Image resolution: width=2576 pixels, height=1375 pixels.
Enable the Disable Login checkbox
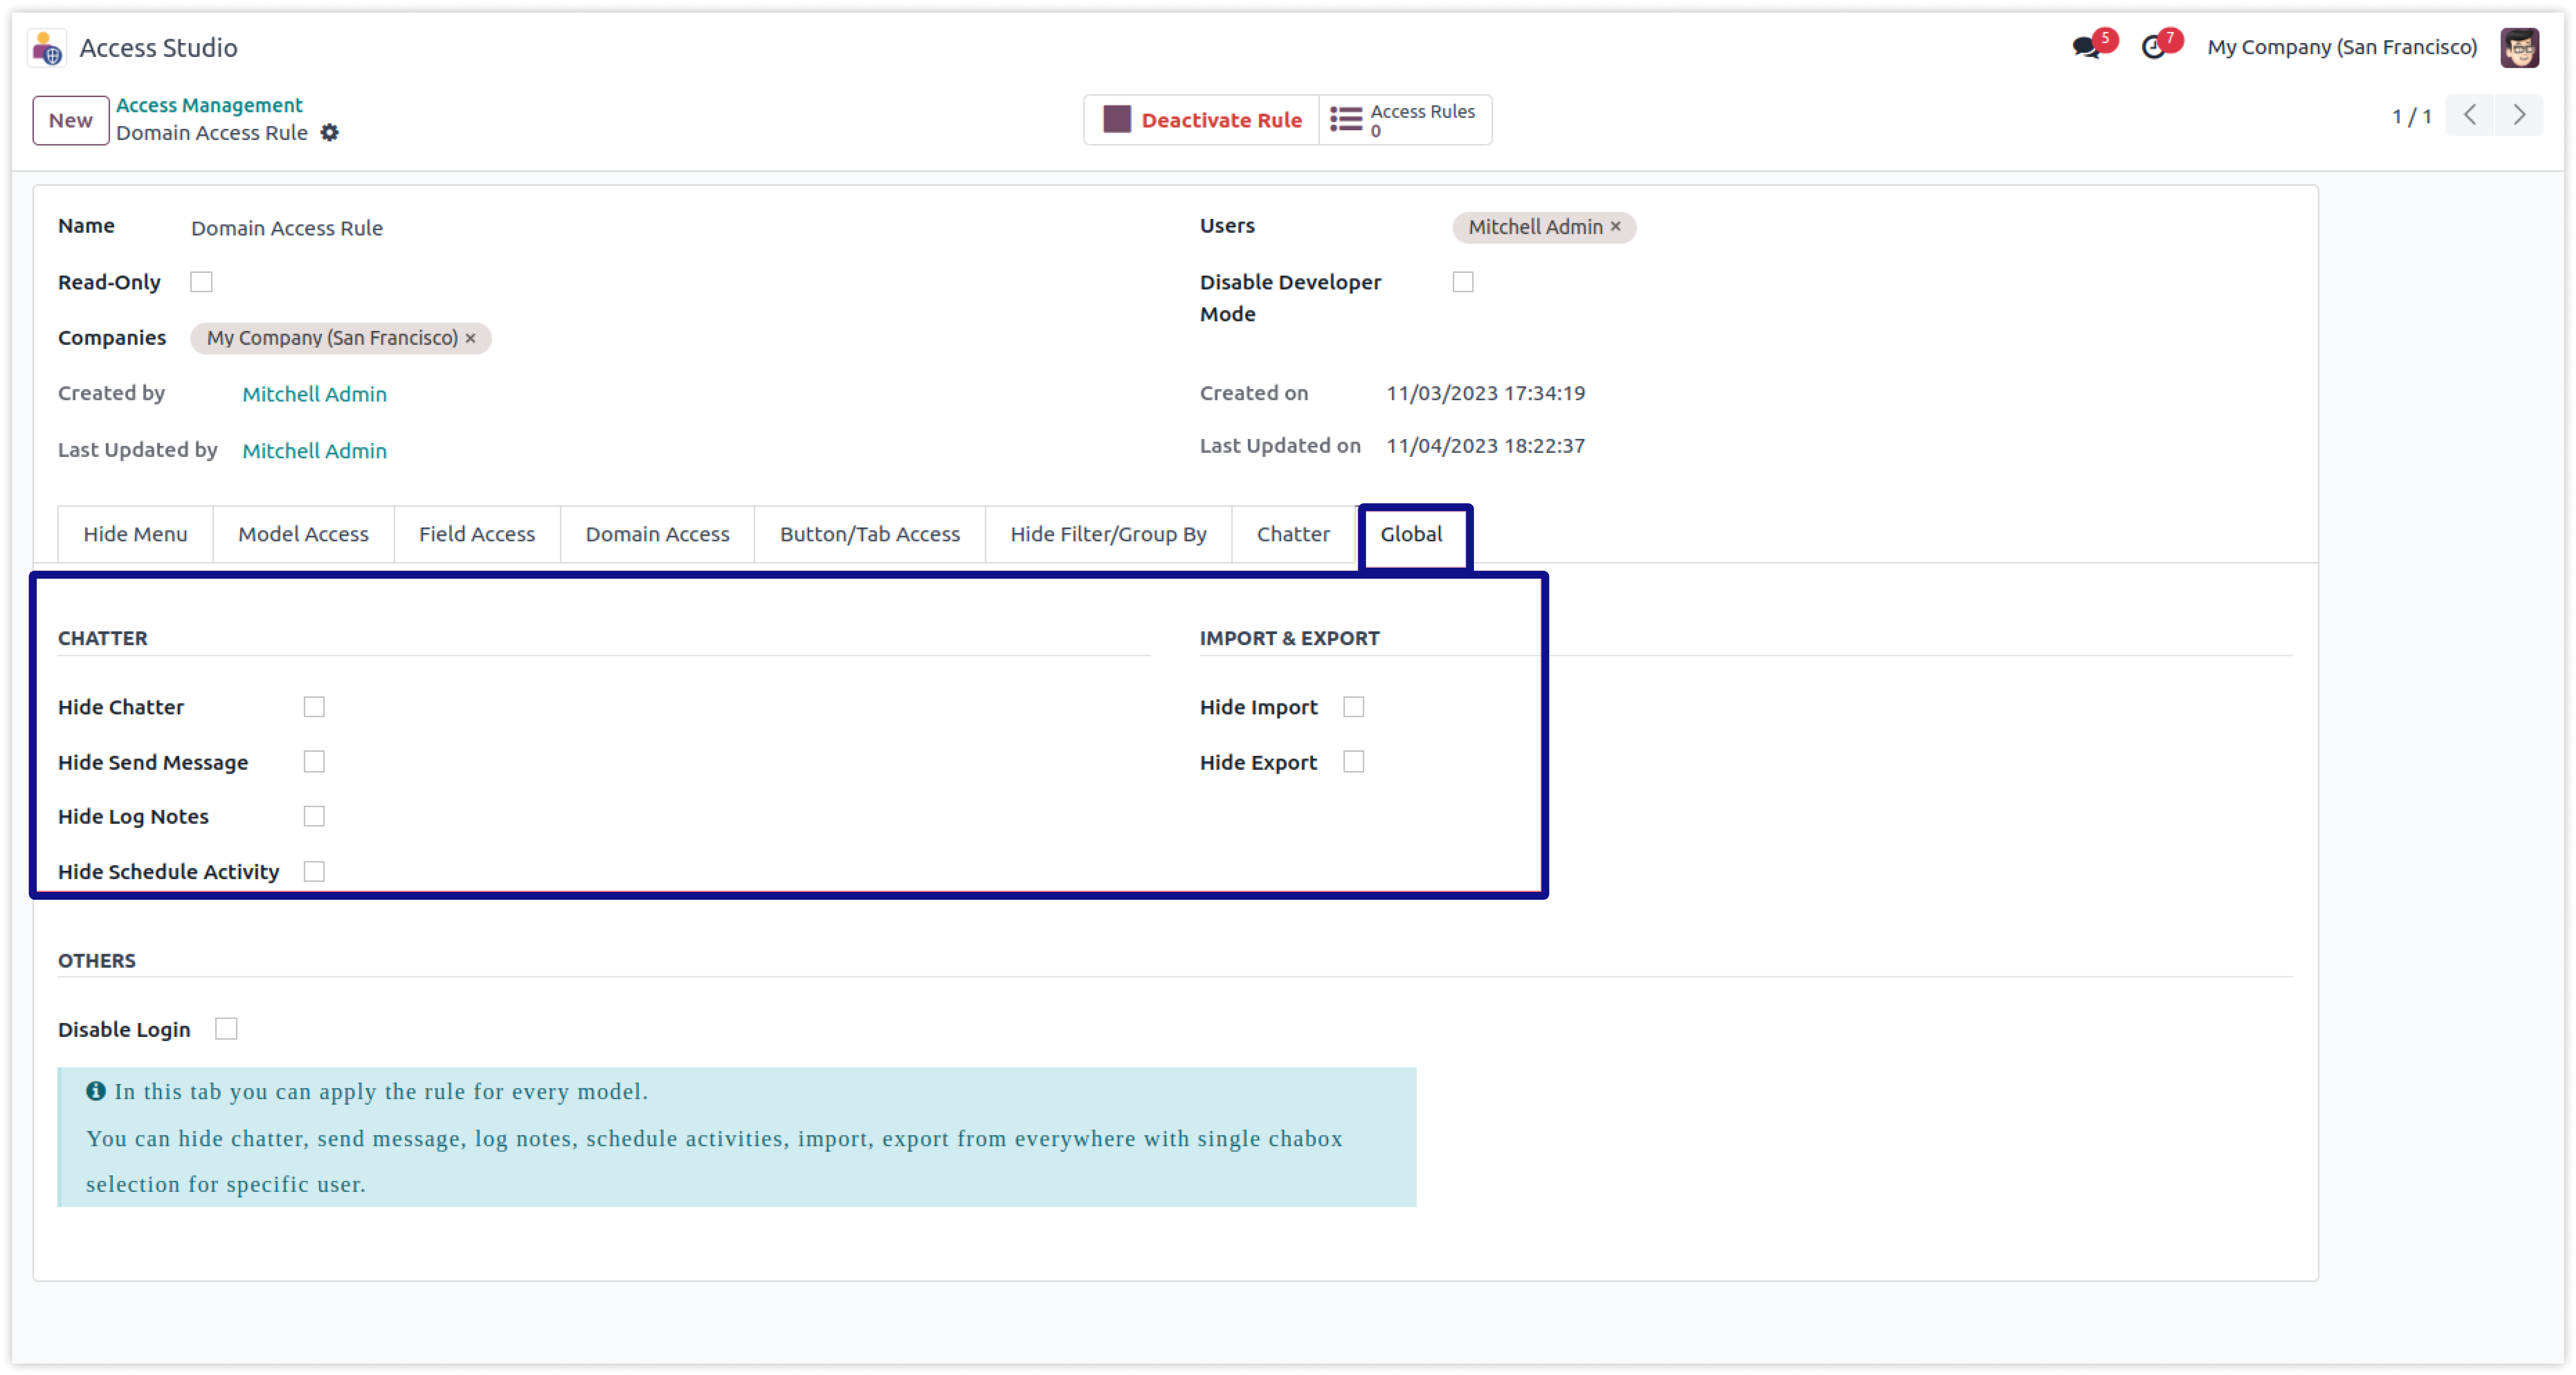(x=226, y=1029)
